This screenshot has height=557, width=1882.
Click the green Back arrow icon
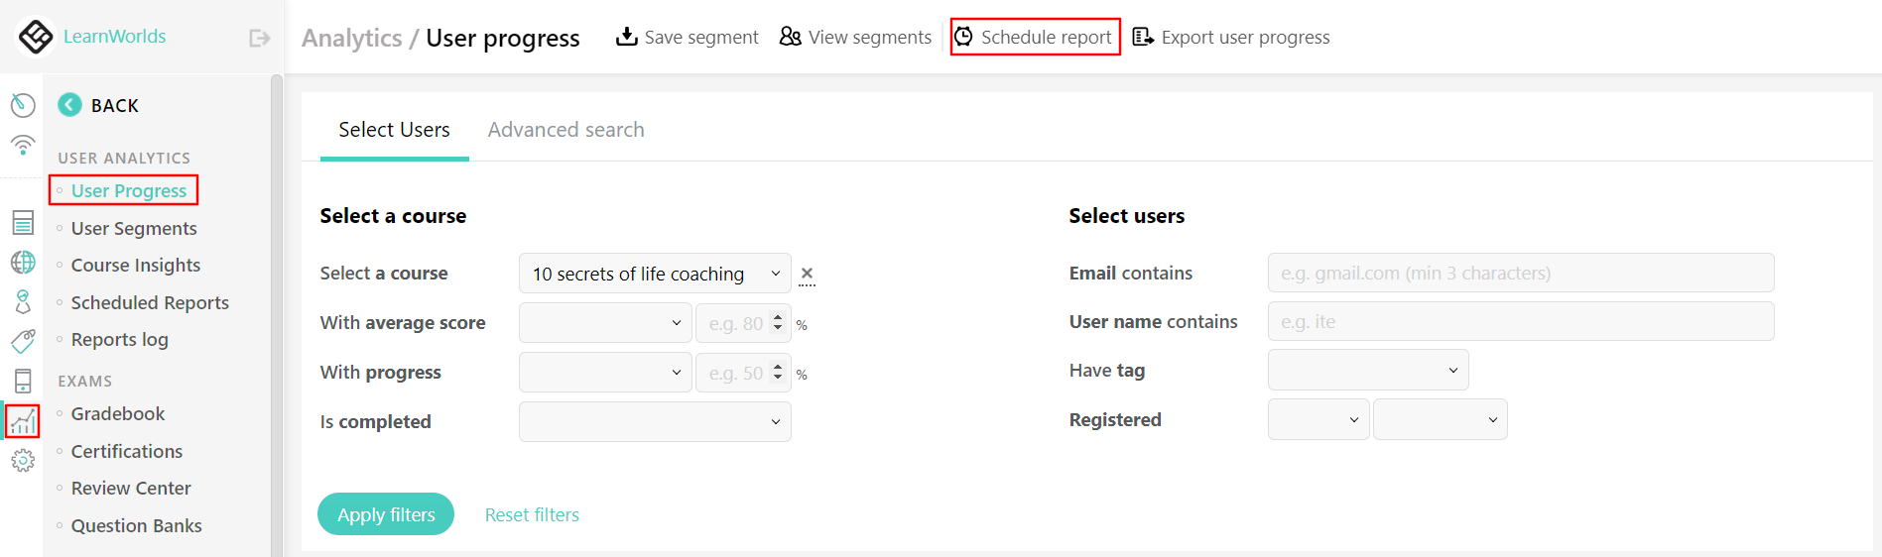[x=69, y=105]
